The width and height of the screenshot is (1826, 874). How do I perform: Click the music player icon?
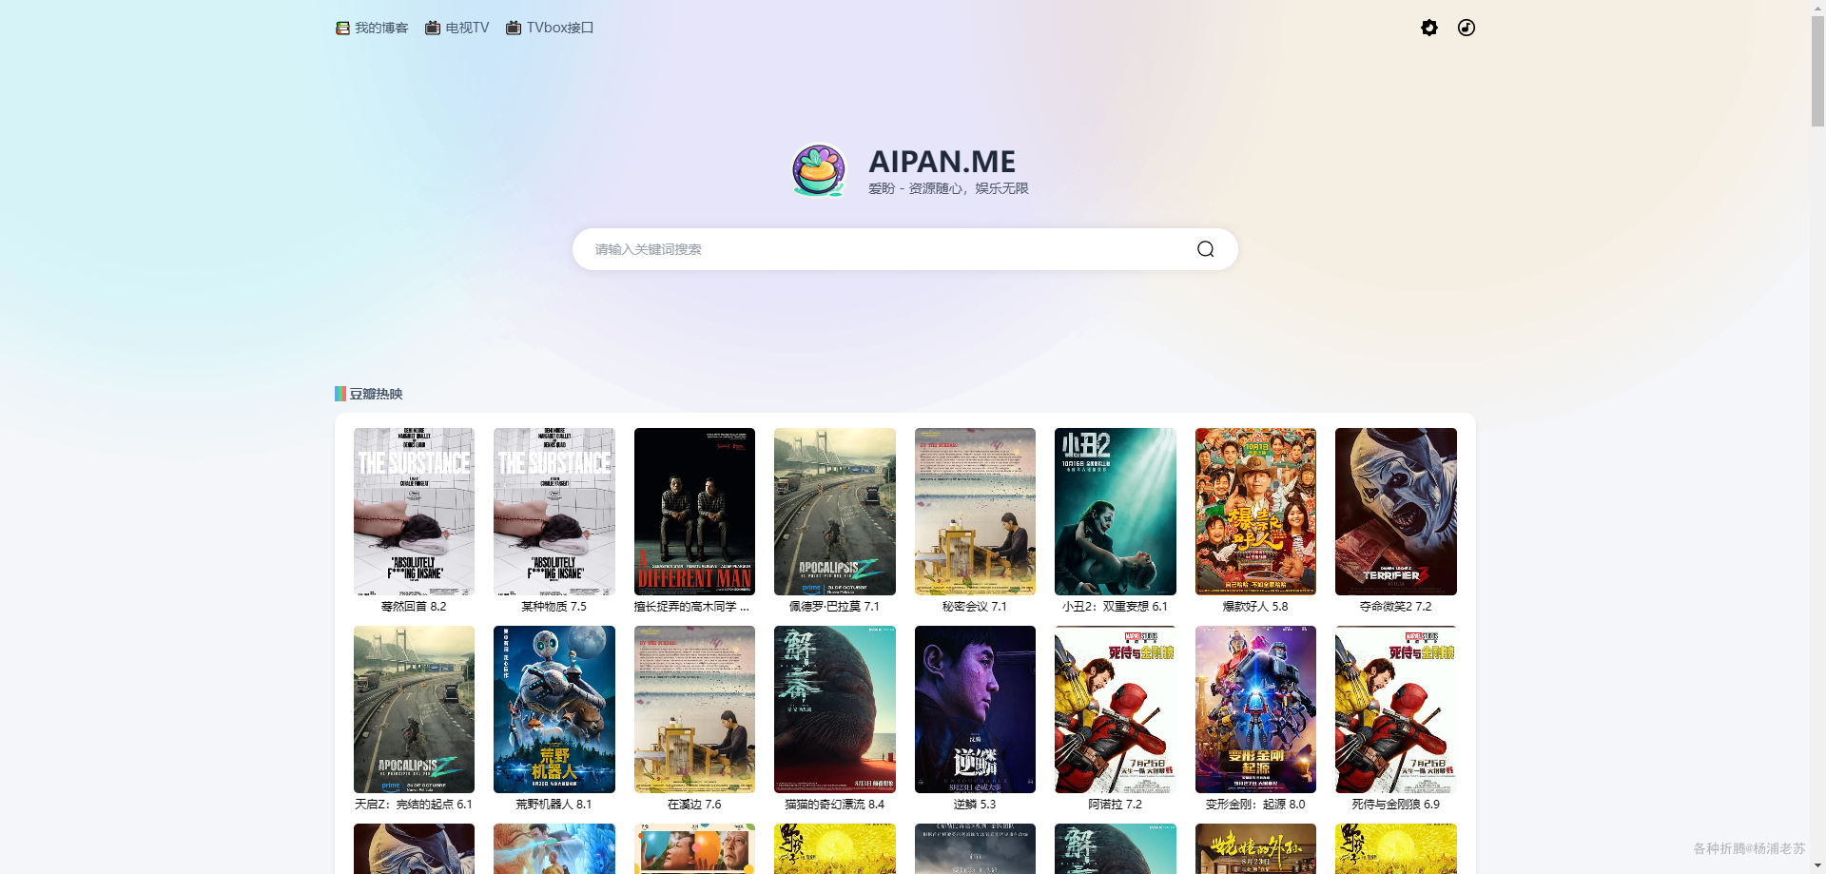pyautogui.click(x=1467, y=28)
